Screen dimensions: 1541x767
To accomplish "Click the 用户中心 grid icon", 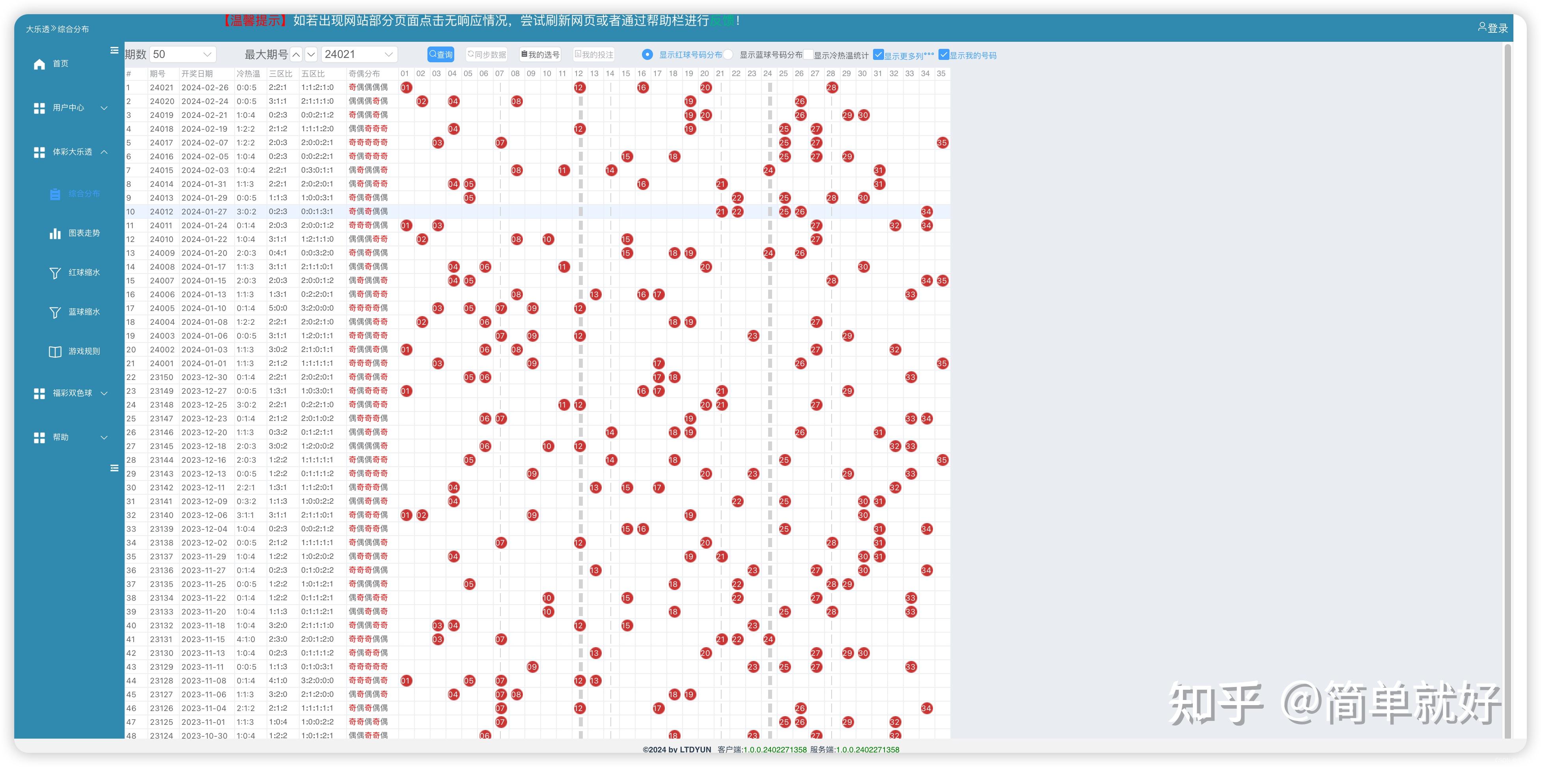I will click(x=39, y=108).
